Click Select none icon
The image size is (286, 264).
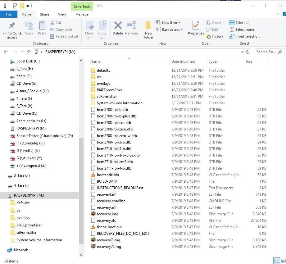tap(232, 30)
